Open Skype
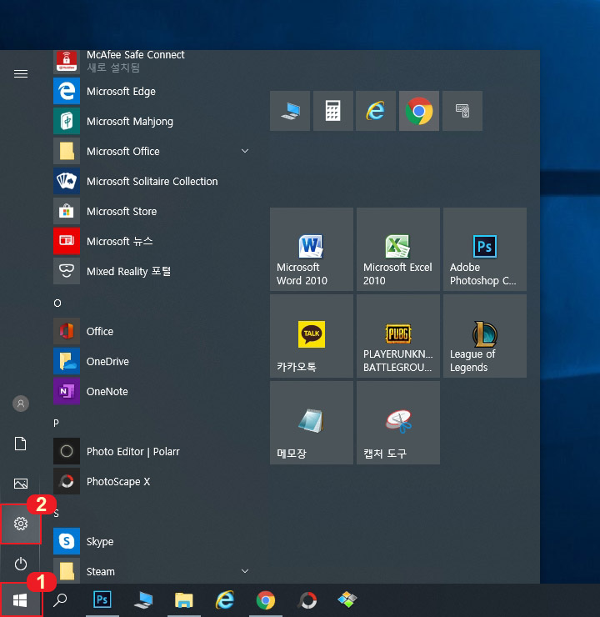 pyautogui.click(x=152, y=541)
